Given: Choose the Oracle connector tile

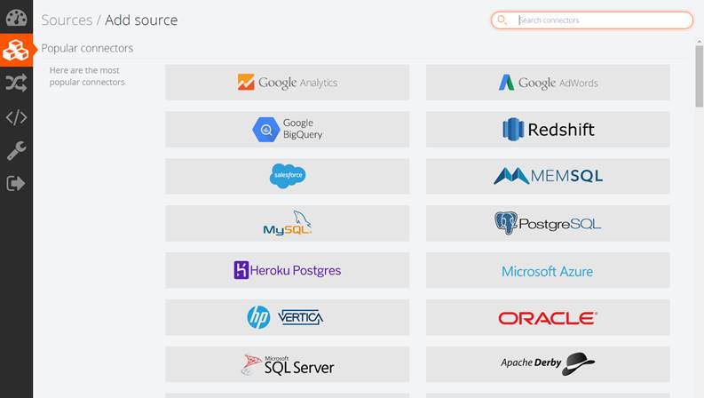Looking at the screenshot, I should tap(548, 317).
